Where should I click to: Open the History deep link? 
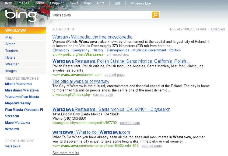point(98,50)
